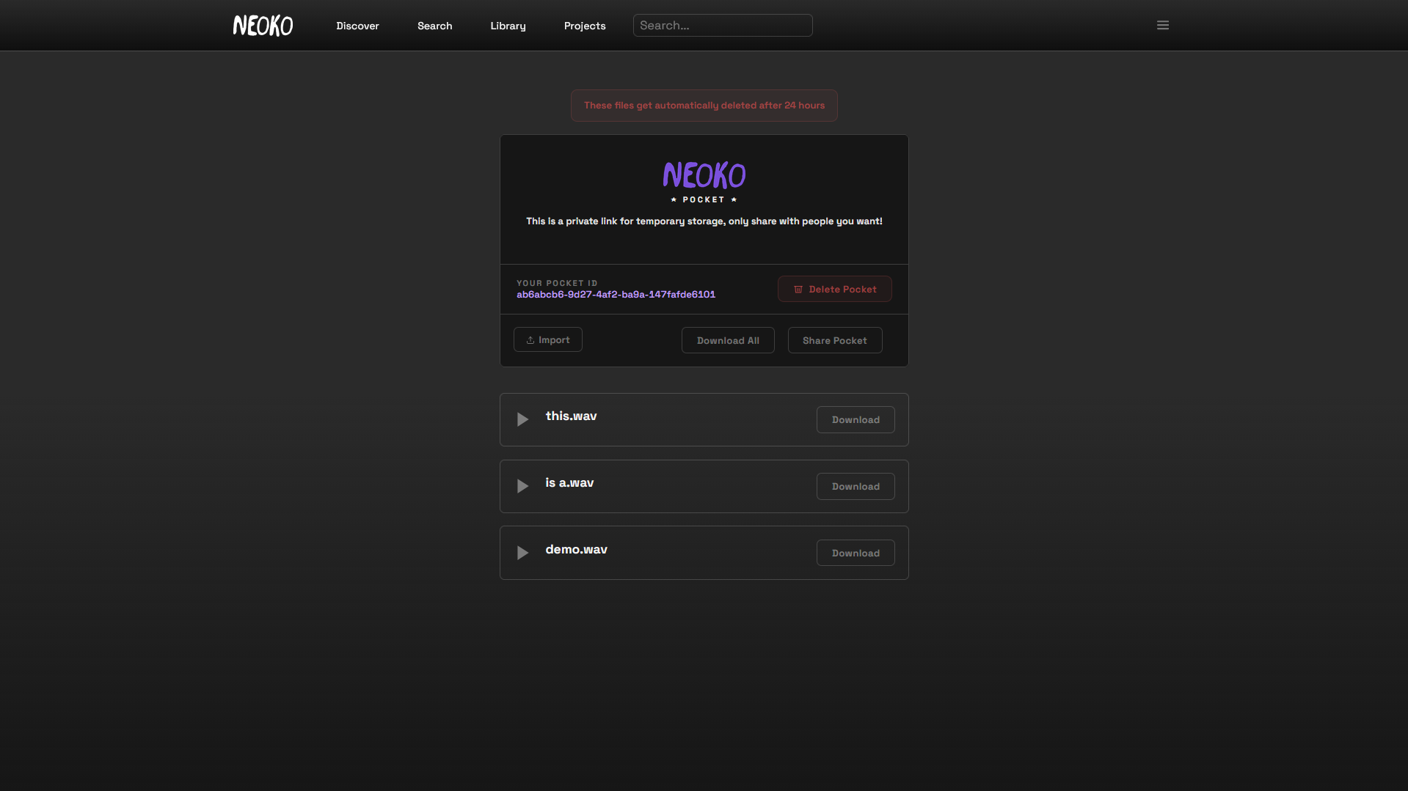Click the upload icon on Import
The image size is (1408, 791).
click(x=530, y=340)
